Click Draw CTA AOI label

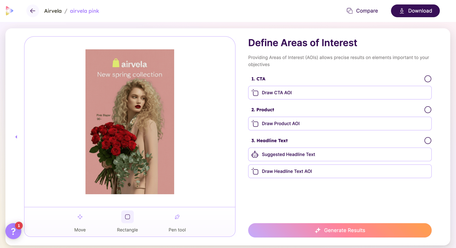[x=277, y=93]
